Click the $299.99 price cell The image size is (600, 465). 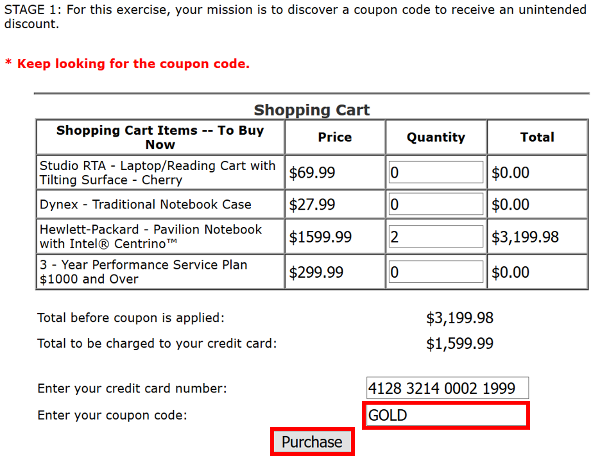[x=315, y=272]
